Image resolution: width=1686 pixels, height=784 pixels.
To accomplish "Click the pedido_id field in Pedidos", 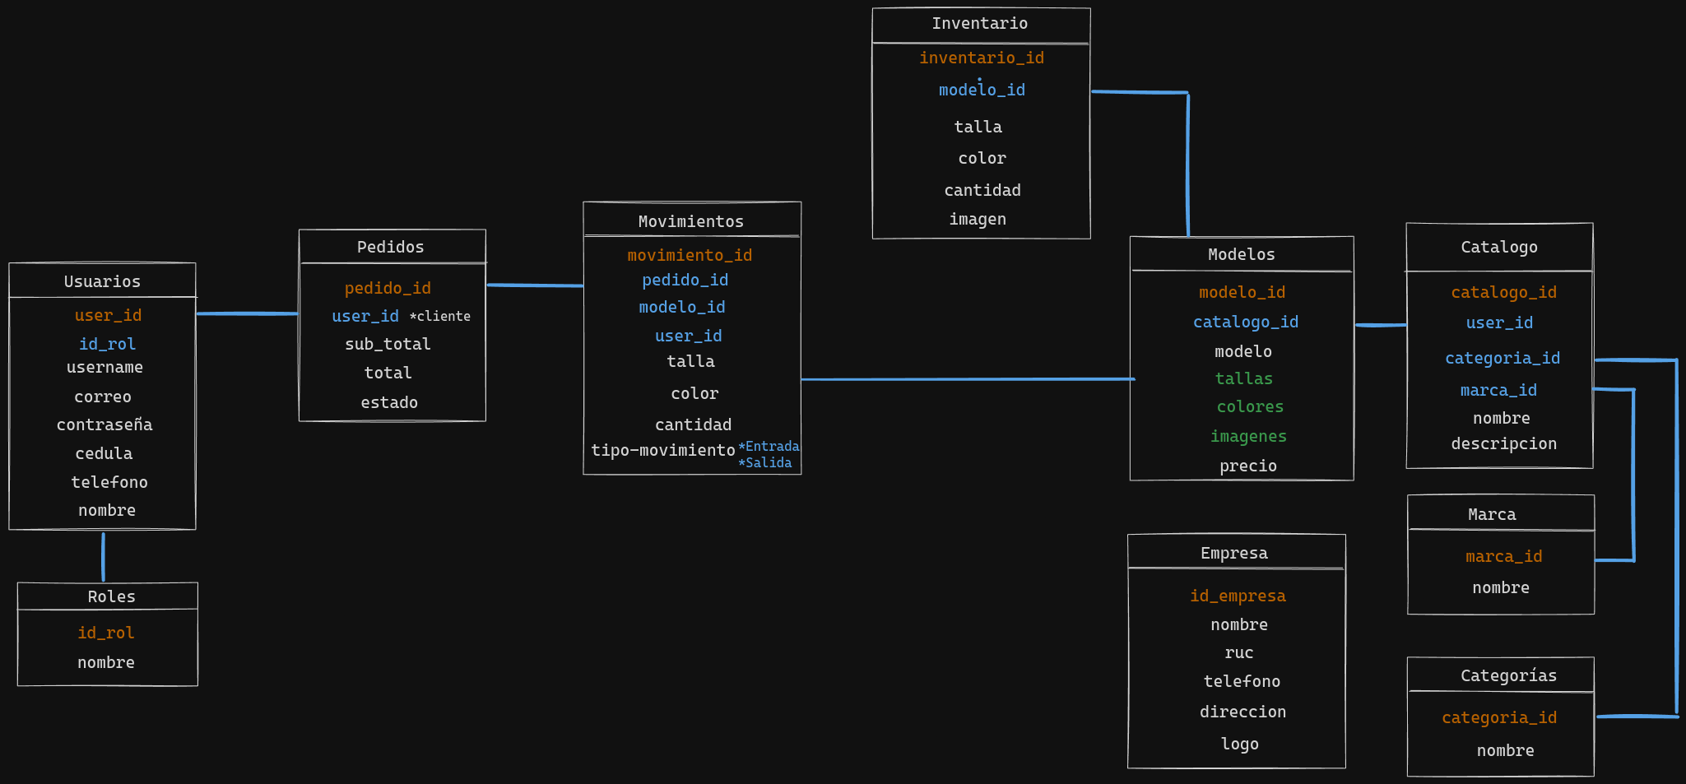I will coord(388,288).
